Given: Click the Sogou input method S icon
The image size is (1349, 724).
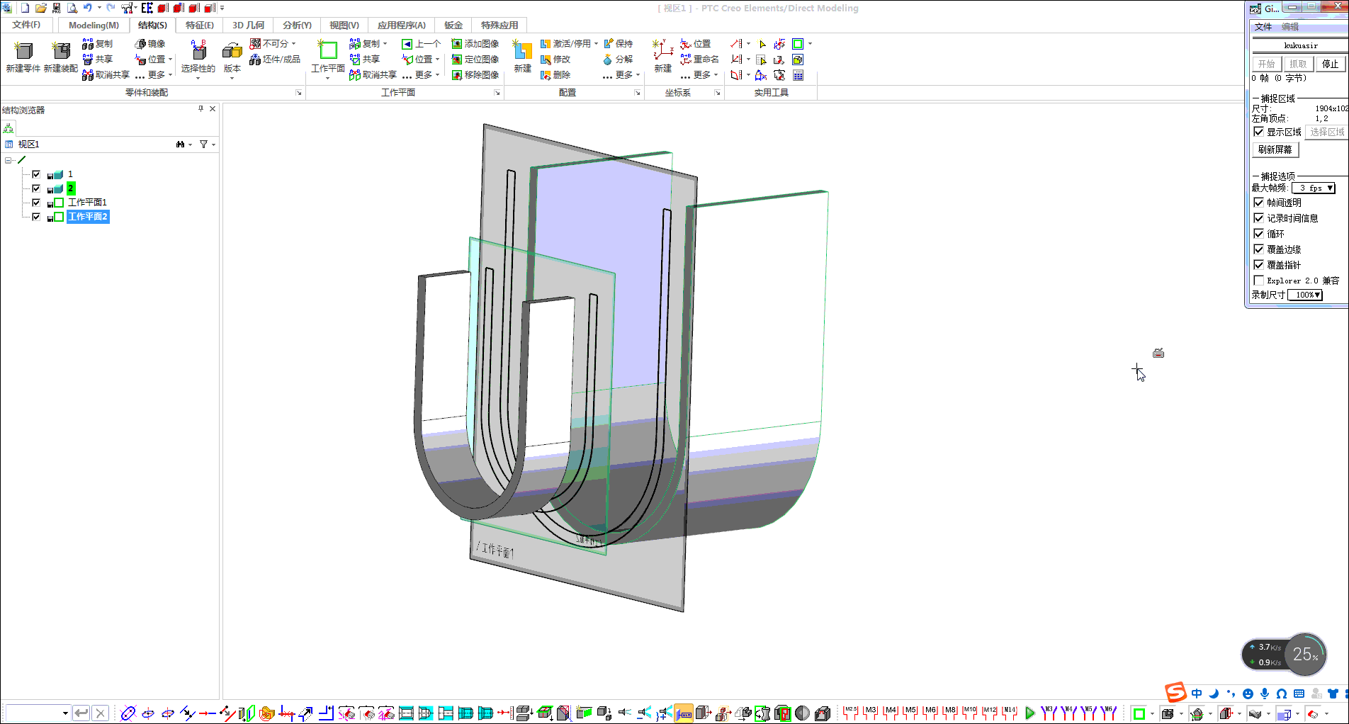Looking at the screenshot, I should (1176, 692).
